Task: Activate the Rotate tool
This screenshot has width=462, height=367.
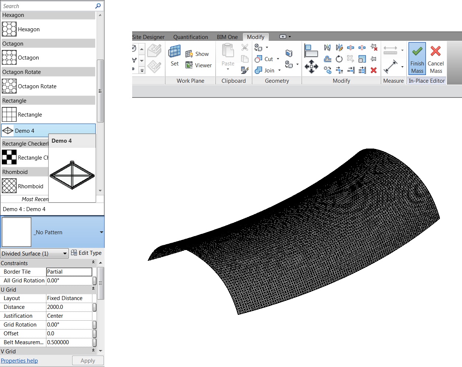Action: click(339, 59)
